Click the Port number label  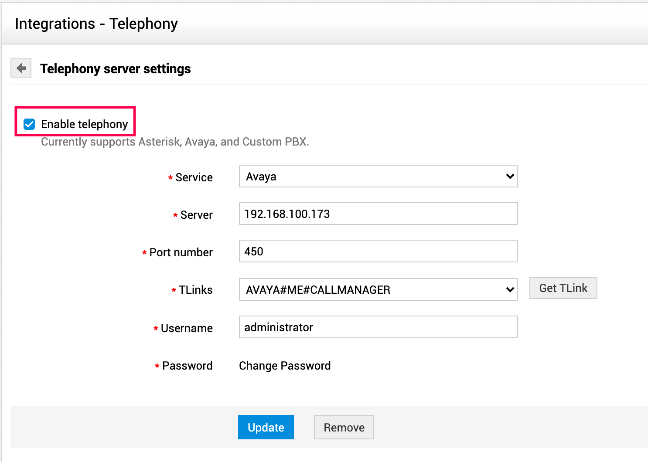tap(181, 252)
